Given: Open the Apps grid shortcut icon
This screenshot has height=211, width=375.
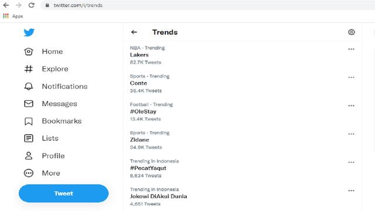Looking at the screenshot, I should pos(6,16).
